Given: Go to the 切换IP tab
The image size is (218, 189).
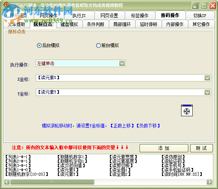Looking at the screenshot, I should [200, 16].
